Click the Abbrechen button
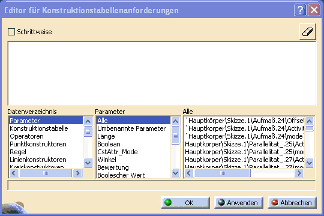This screenshot has height=216, width=324. point(292,203)
